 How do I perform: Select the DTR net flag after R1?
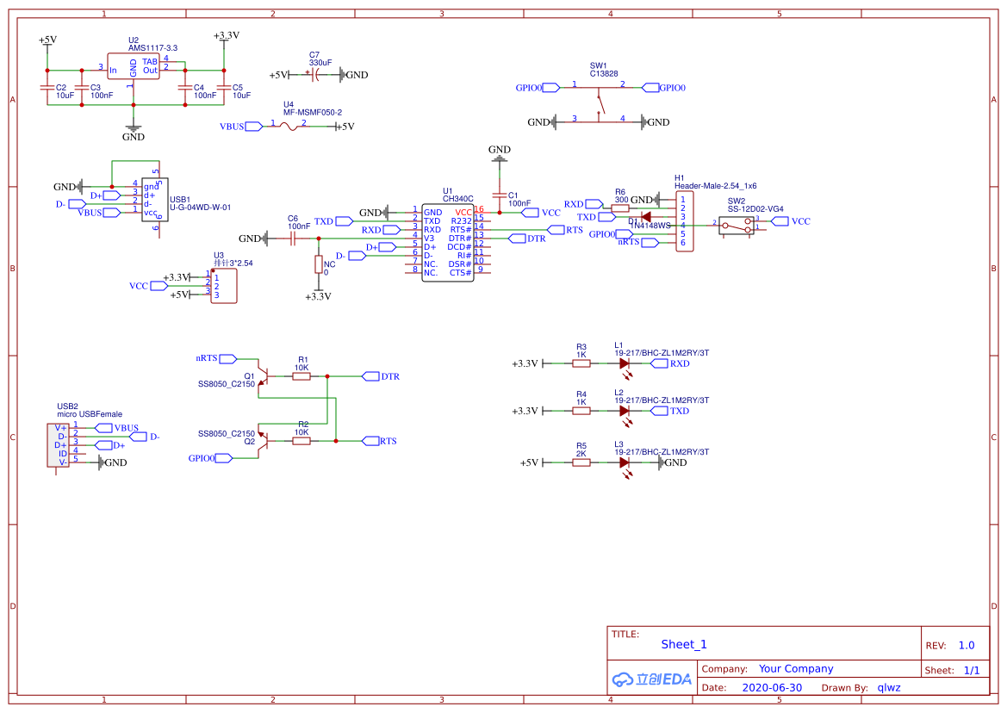click(382, 376)
